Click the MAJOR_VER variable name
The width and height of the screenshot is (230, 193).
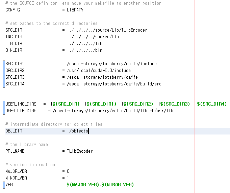point(16,171)
